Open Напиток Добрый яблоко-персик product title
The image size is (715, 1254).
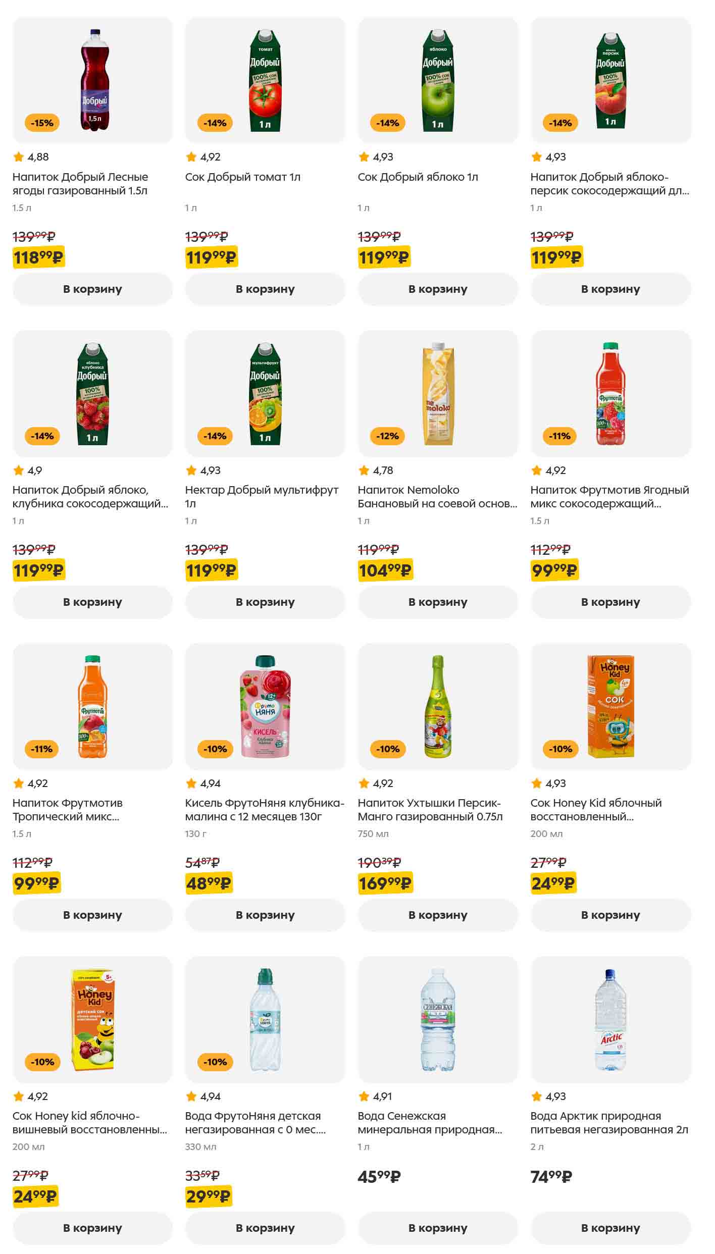click(609, 184)
